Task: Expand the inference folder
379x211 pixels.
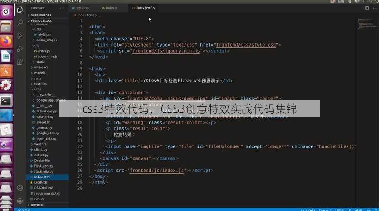Action: click(41, 67)
